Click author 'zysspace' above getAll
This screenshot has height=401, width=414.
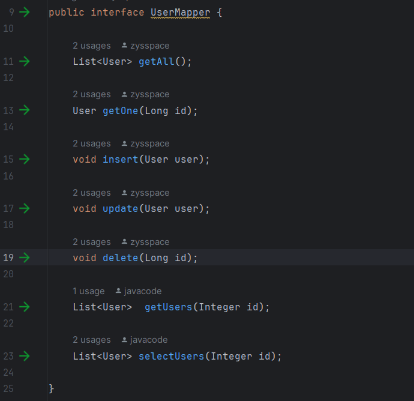click(x=145, y=46)
